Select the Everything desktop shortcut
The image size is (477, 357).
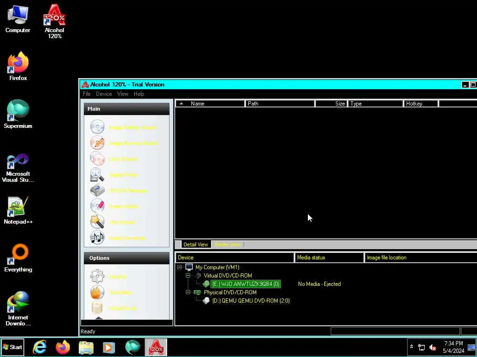(x=18, y=258)
